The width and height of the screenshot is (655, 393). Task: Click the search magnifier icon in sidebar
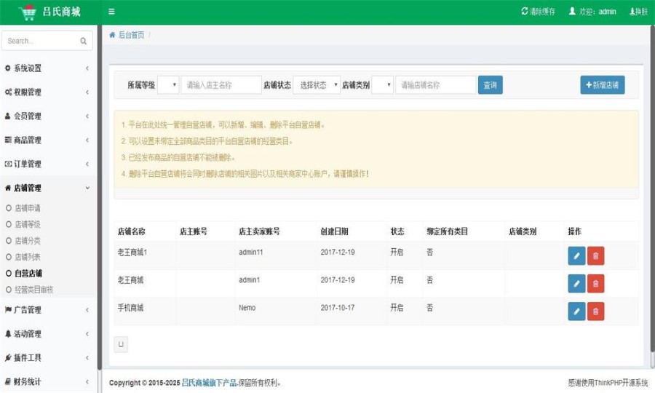tap(84, 41)
